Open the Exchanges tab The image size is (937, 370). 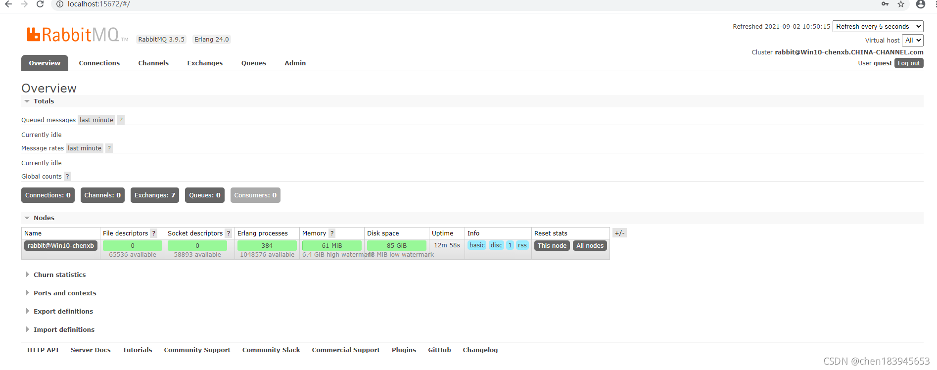click(x=205, y=63)
